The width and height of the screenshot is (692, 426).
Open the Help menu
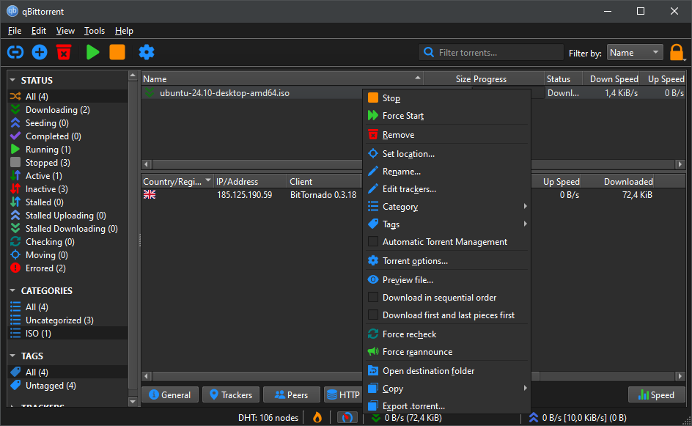(124, 31)
